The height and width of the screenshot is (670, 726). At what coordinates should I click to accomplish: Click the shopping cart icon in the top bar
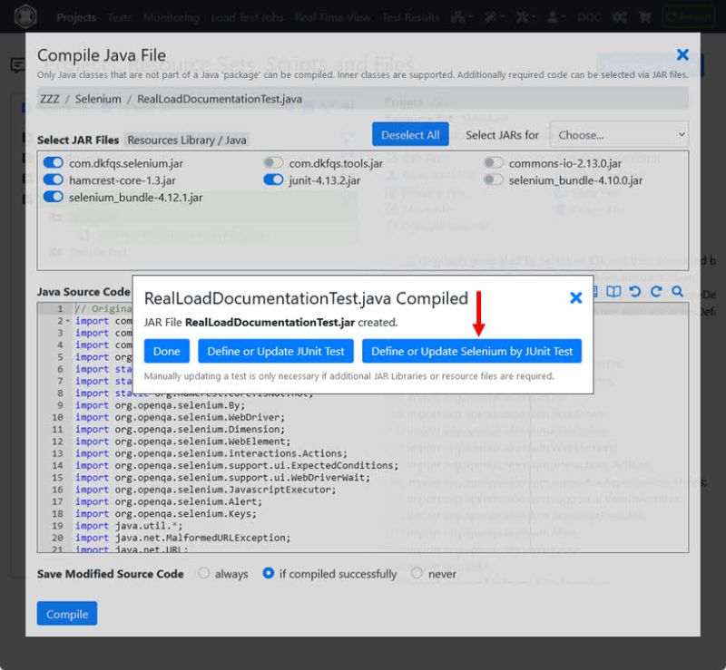(646, 16)
